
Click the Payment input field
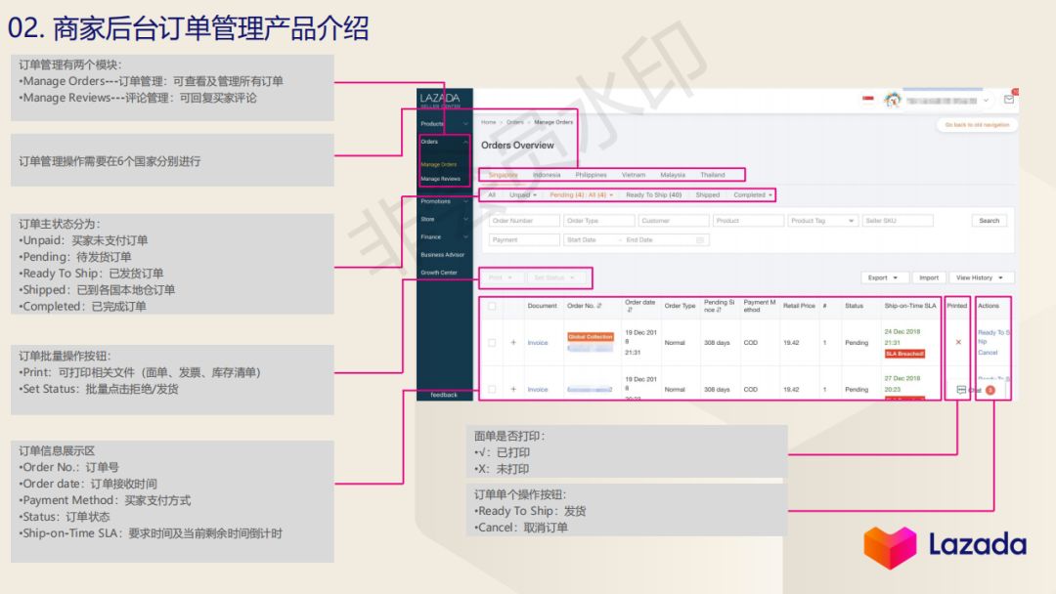[x=524, y=239]
